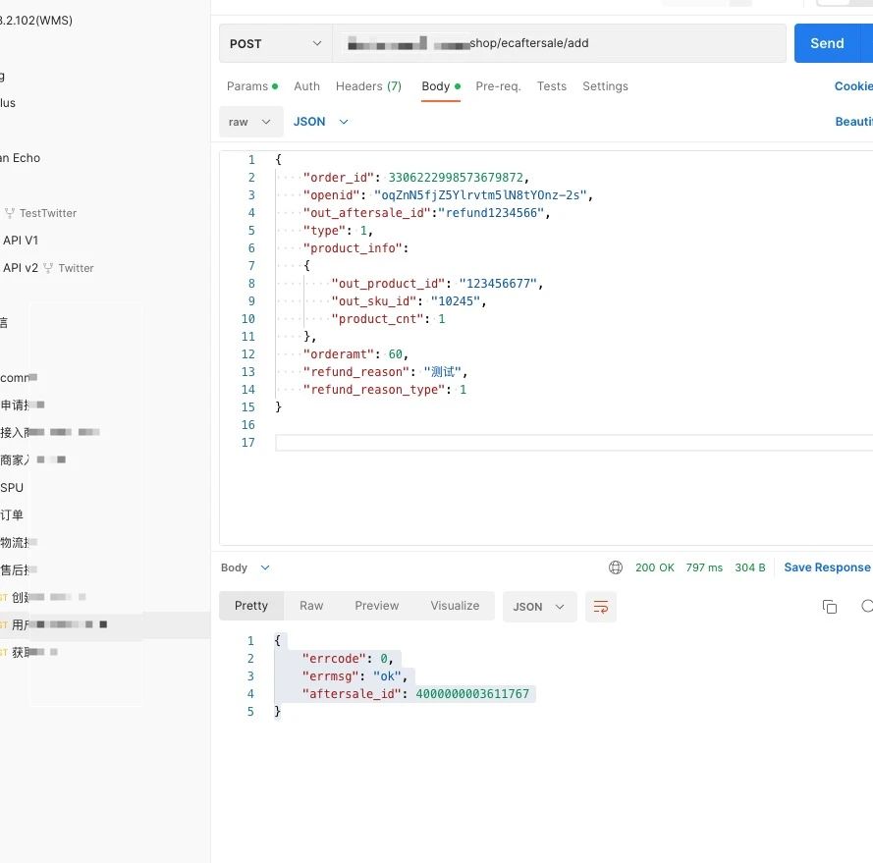The height and width of the screenshot is (863, 873).
Task: Expand the response Body section dropdown
Action: [x=245, y=567]
